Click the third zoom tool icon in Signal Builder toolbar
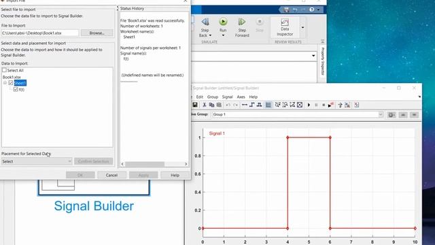 (x=292, y=105)
